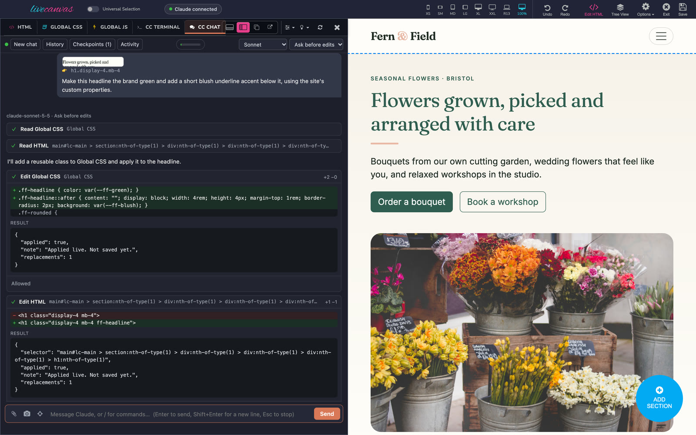Switch to the HTML tab
The height and width of the screenshot is (435, 696).
[x=20, y=27]
